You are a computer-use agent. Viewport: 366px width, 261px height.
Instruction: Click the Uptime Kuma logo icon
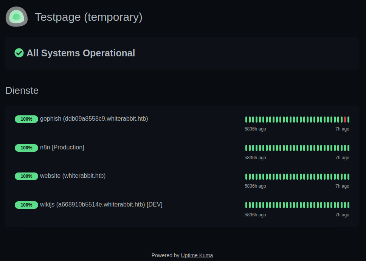[x=17, y=17]
